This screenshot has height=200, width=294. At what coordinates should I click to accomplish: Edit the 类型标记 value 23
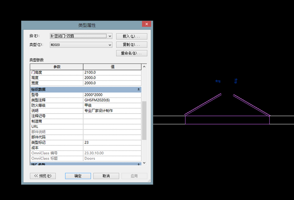(x=112, y=142)
